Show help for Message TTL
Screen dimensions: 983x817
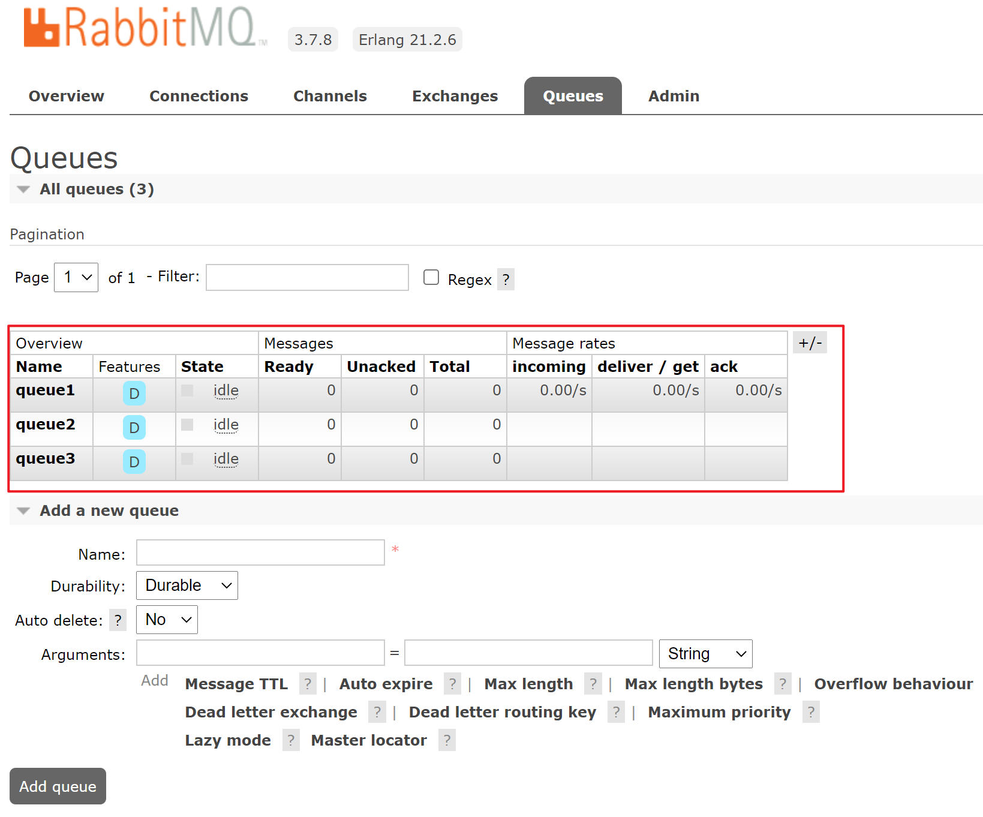click(x=308, y=684)
